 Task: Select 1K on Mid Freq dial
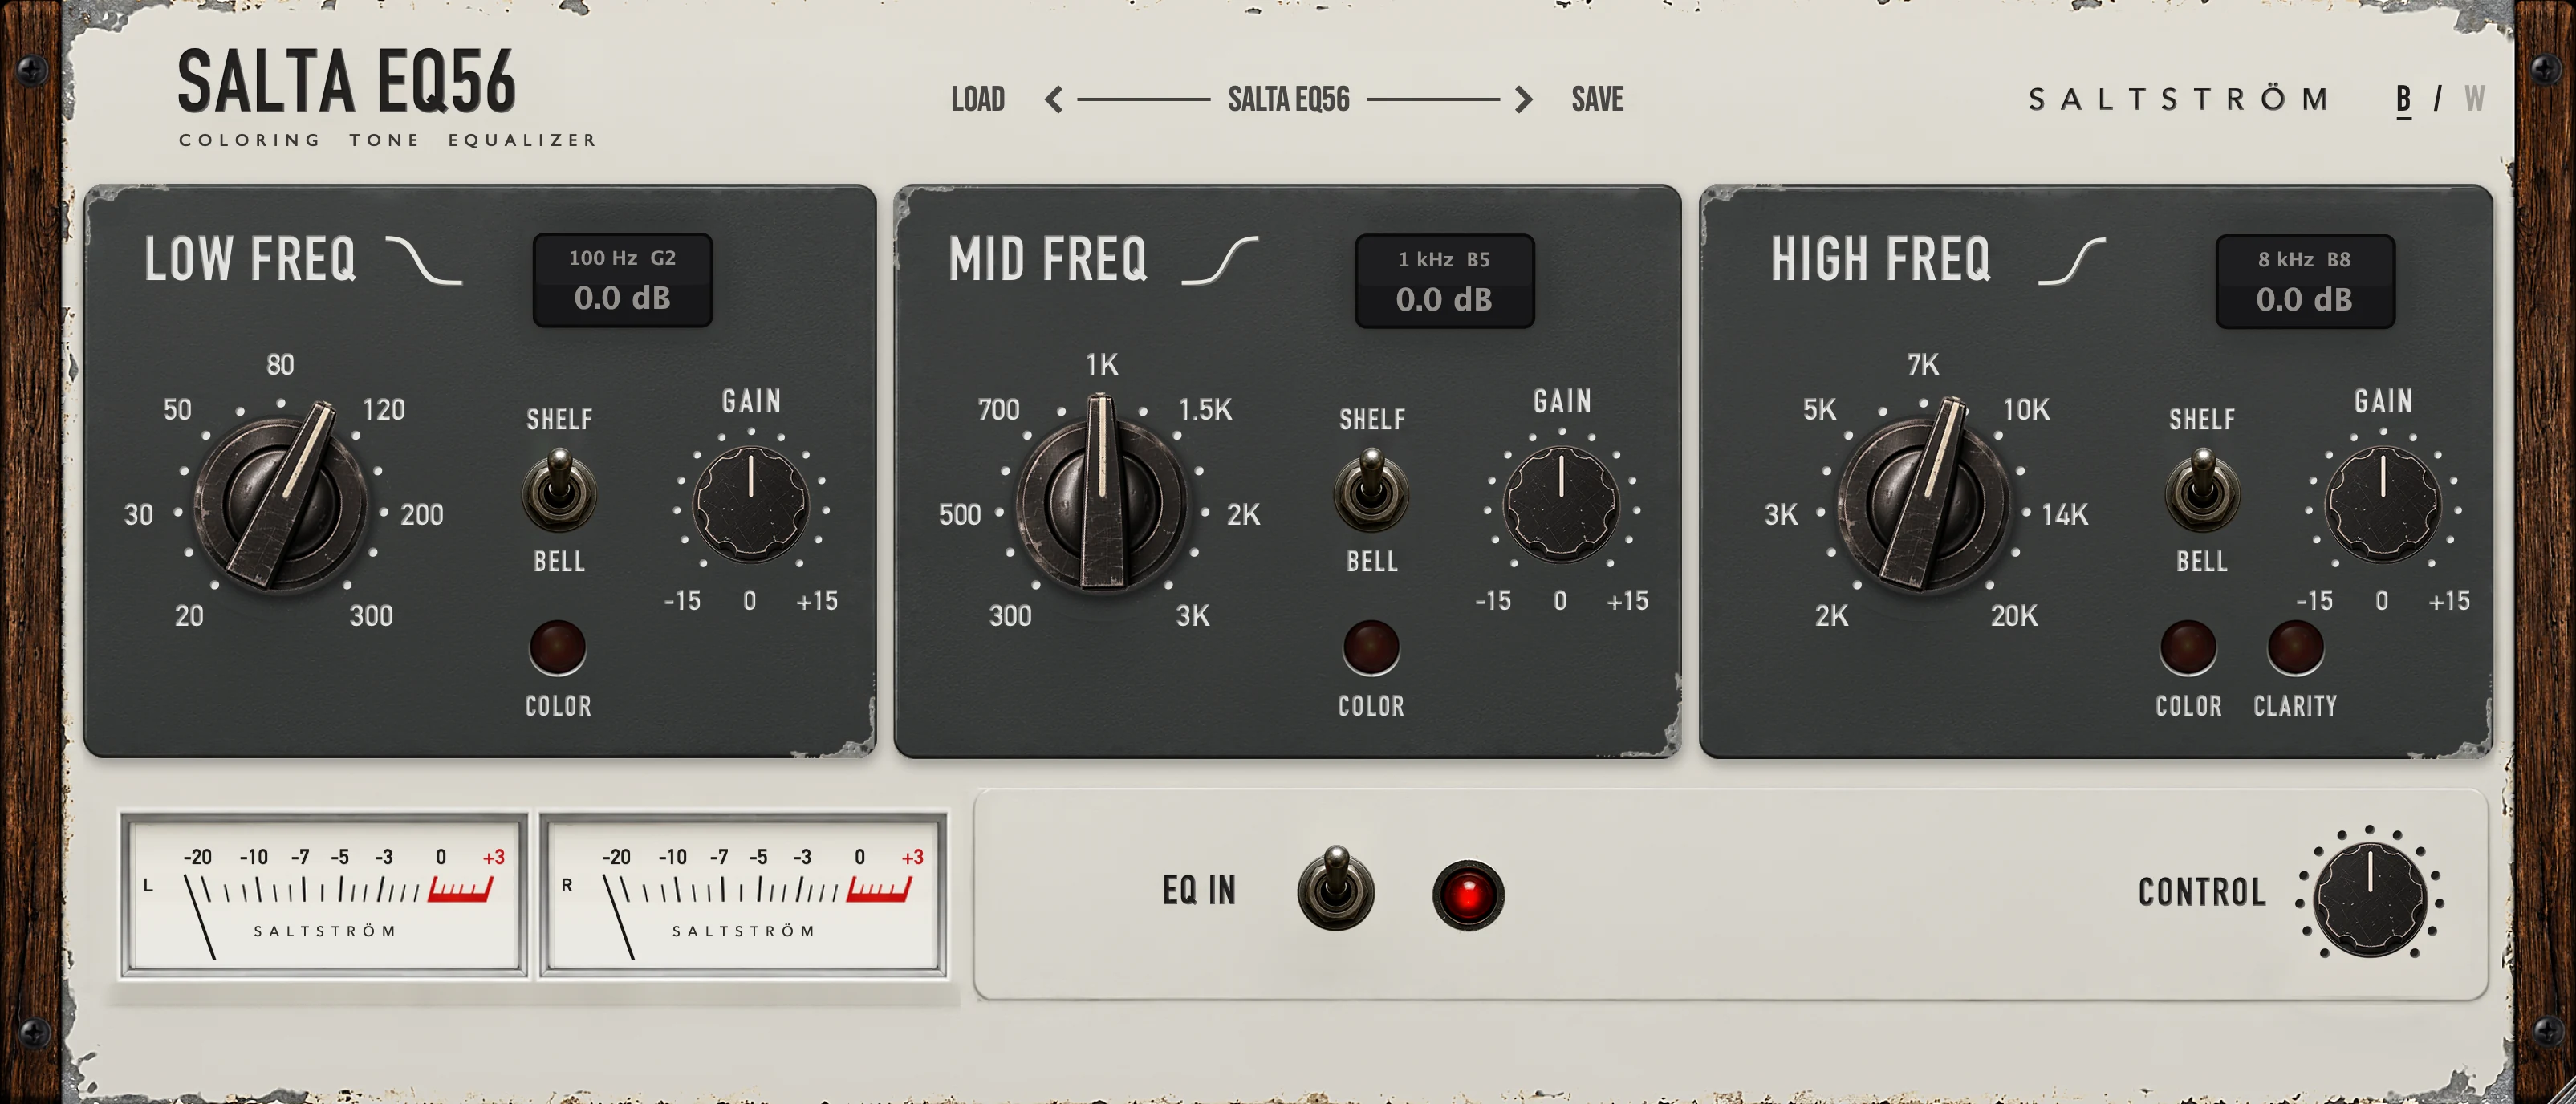[x=1102, y=365]
